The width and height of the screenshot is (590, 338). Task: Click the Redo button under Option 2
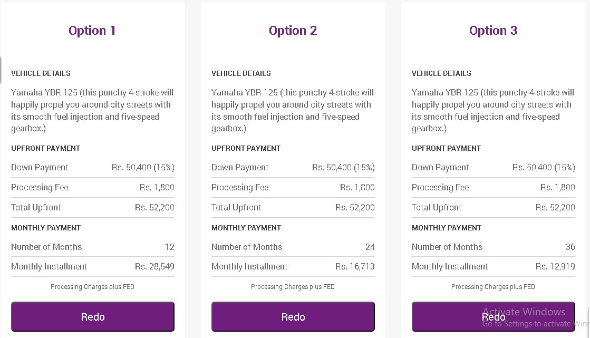click(293, 316)
